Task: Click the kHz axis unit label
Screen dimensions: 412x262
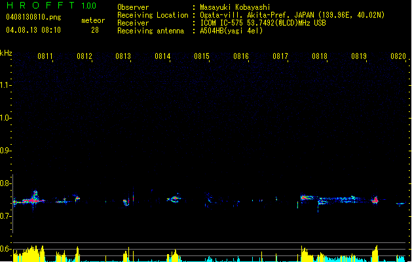Action: coord(6,53)
